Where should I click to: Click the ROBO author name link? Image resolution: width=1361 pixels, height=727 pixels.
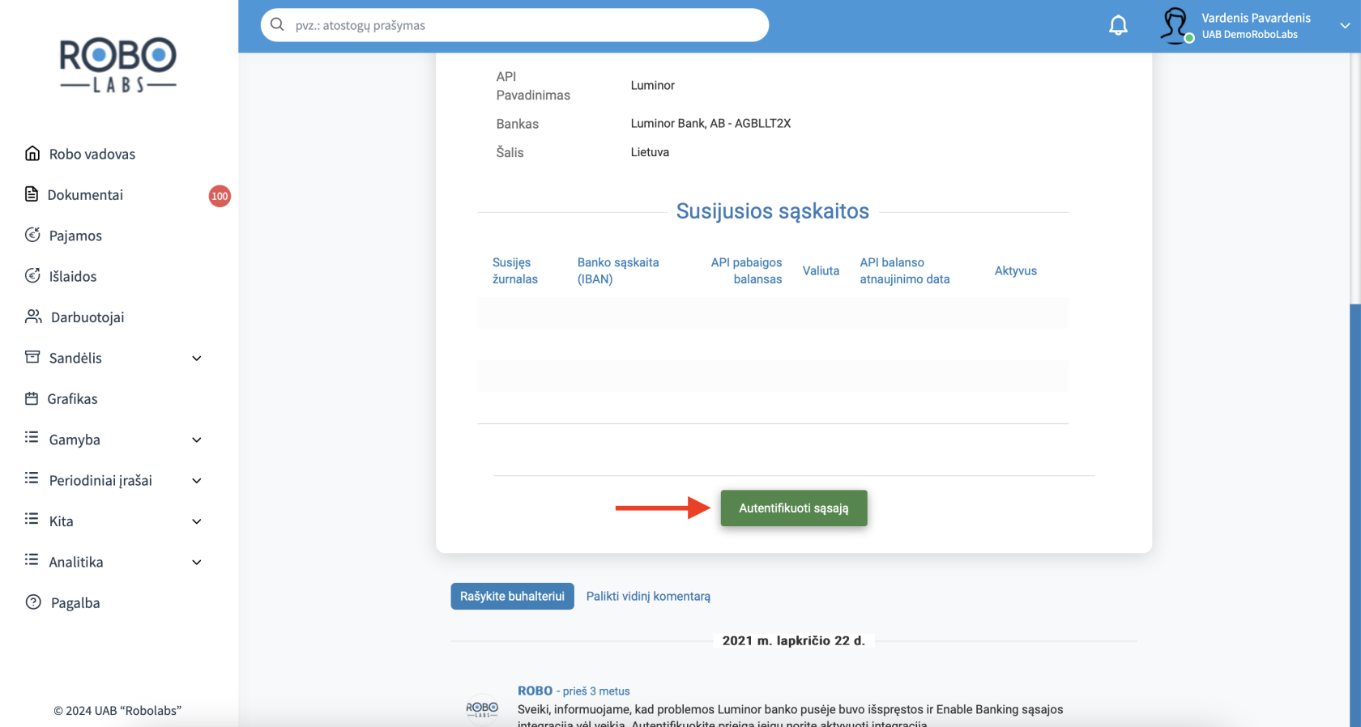click(x=535, y=691)
